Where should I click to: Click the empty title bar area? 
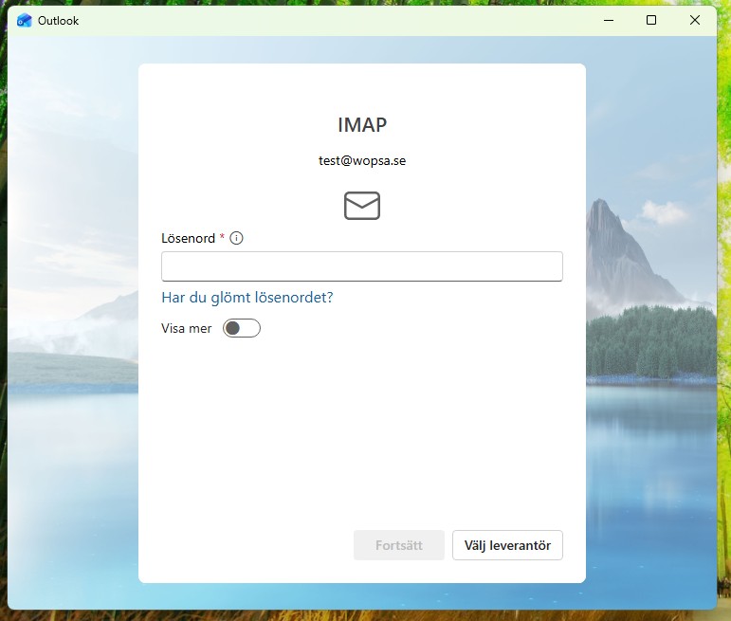pos(332,21)
